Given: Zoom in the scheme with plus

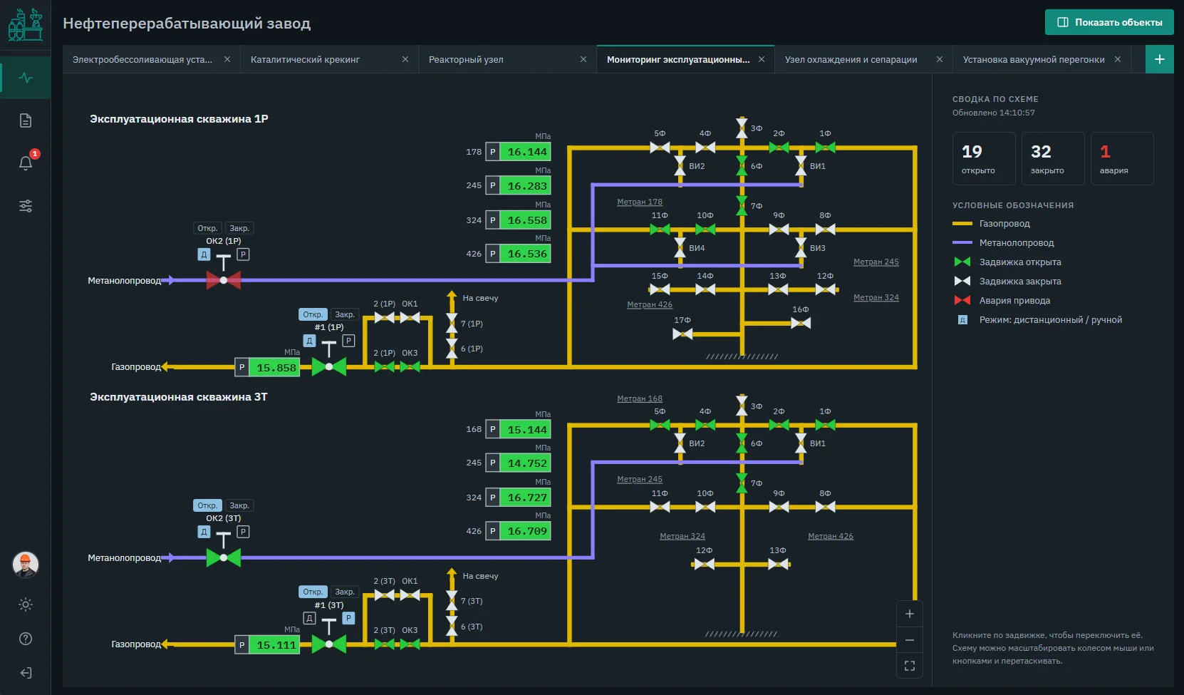Looking at the screenshot, I should click(x=910, y=614).
